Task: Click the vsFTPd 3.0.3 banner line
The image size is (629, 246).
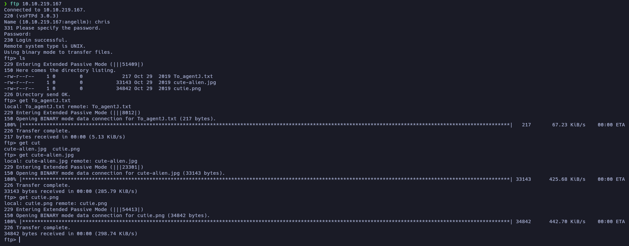Action: 31,16
